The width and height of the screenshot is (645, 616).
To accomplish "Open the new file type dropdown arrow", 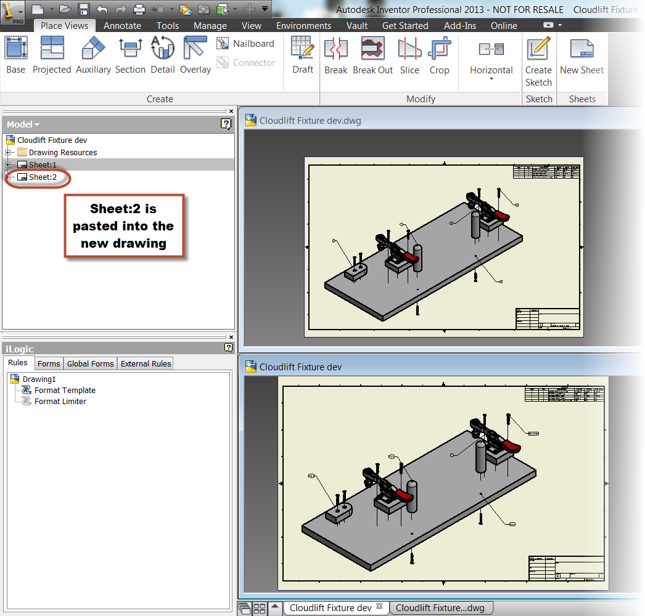I will (x=52, y=9).
